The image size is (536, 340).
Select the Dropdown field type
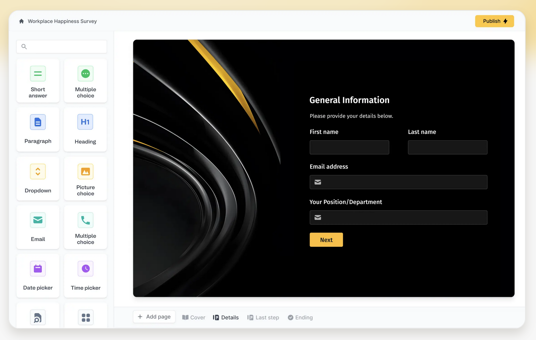click(38, 178)
